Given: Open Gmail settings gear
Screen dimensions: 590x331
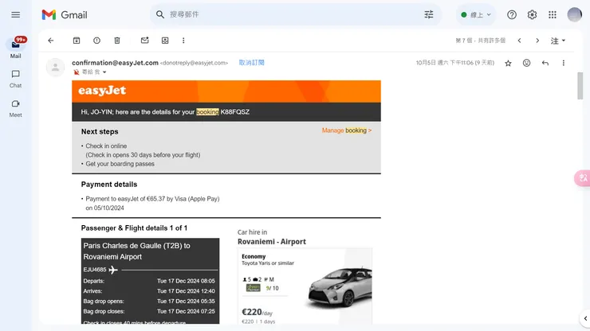Looking at the screenshot, I should (532, 14).
